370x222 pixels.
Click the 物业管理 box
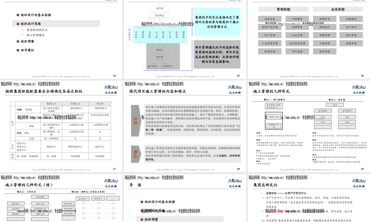[324, 51]
